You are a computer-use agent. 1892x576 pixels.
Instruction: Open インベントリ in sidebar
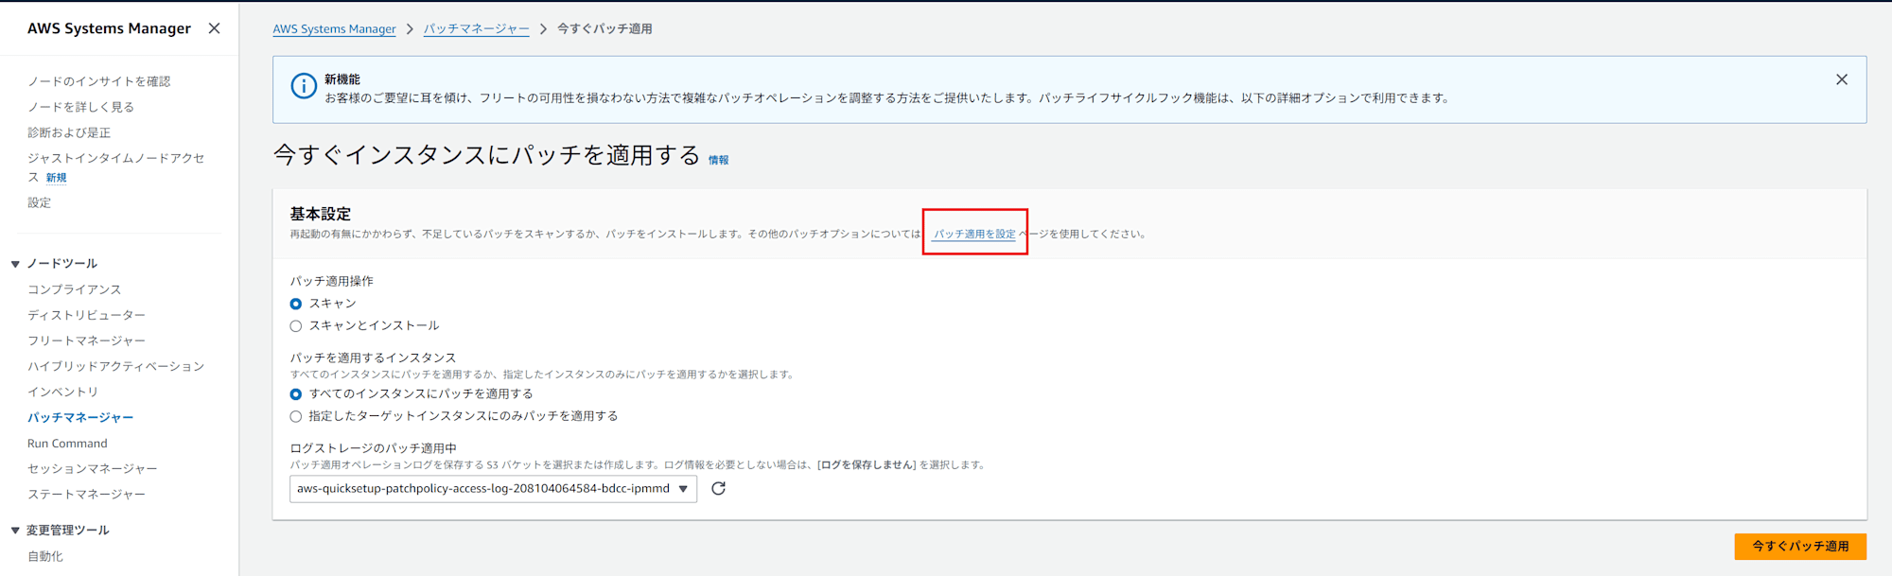pyautogui.click(x=62, y=392)
